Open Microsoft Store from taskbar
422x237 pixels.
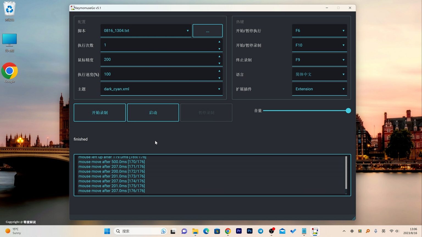pyautogui.click(x=217, y=231)
